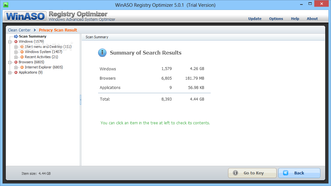The height and width of the screenshot is (186, 331).
Task: Collapse the Windows (1579) tree node
Action: (x=10, y=42)
